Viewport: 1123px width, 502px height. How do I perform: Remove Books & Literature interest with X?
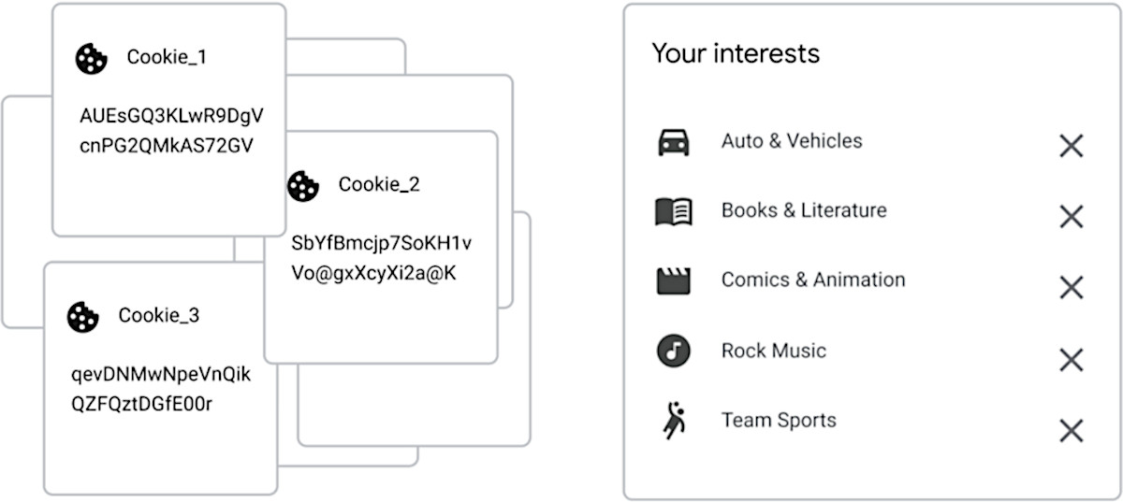tap(1071, 217)
